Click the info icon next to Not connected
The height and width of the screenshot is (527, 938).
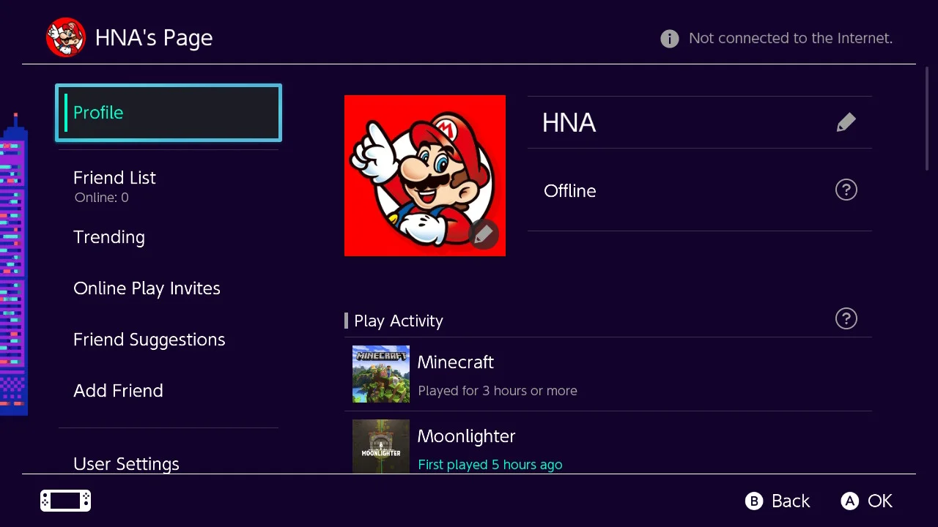coord(670,39)
